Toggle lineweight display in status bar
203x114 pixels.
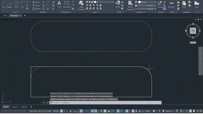point(101,111)
